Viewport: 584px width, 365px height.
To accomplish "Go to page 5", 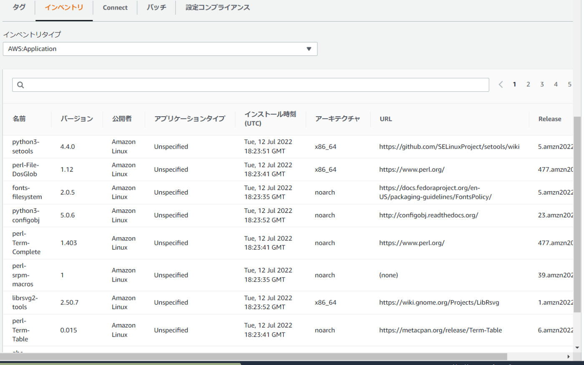I will (x=569, y=85).
